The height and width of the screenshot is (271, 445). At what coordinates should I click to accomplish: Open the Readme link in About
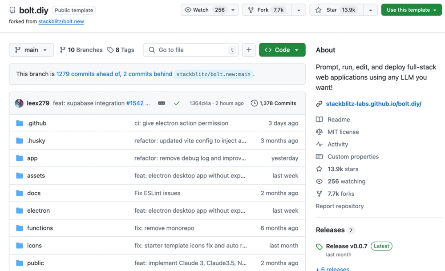[x=339, y=119]
